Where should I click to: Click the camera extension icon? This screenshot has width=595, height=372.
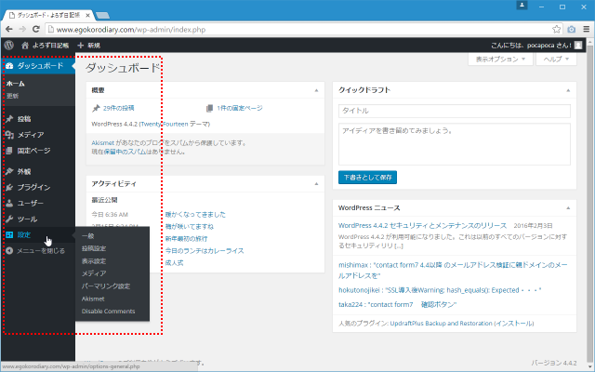point(557,28)
